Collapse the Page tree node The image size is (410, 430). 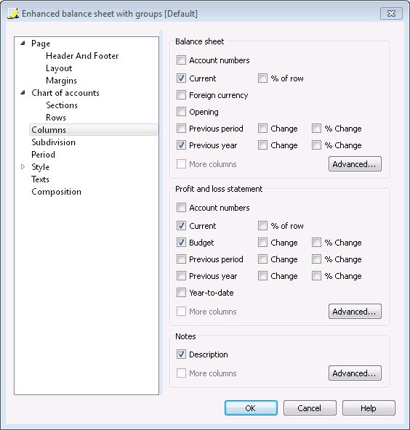pos(23,43)
